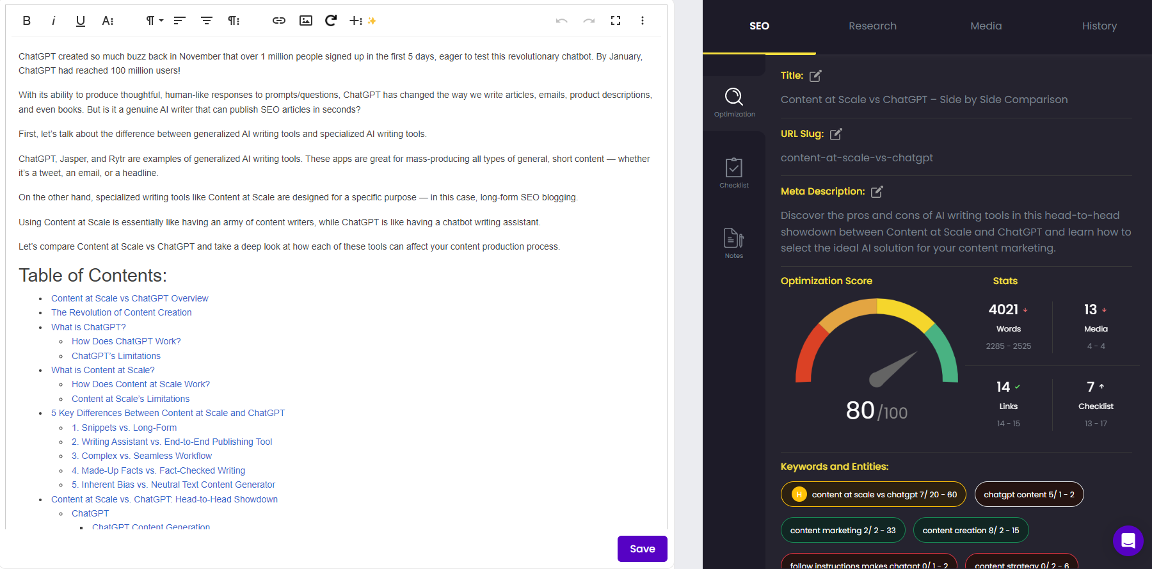Click the purple Save button
This screenshot has width=1152, height=569.
642,549
